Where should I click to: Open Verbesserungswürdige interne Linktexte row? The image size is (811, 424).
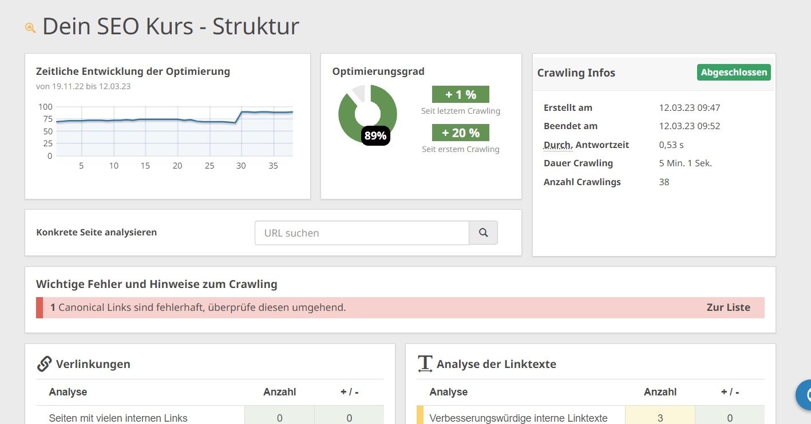click(x=518, y=418)
